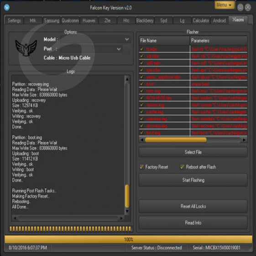Uncheck the system.img file entry
Viewport: 256px width, 256px height.
pyautogui.click(x=142, y=105)
